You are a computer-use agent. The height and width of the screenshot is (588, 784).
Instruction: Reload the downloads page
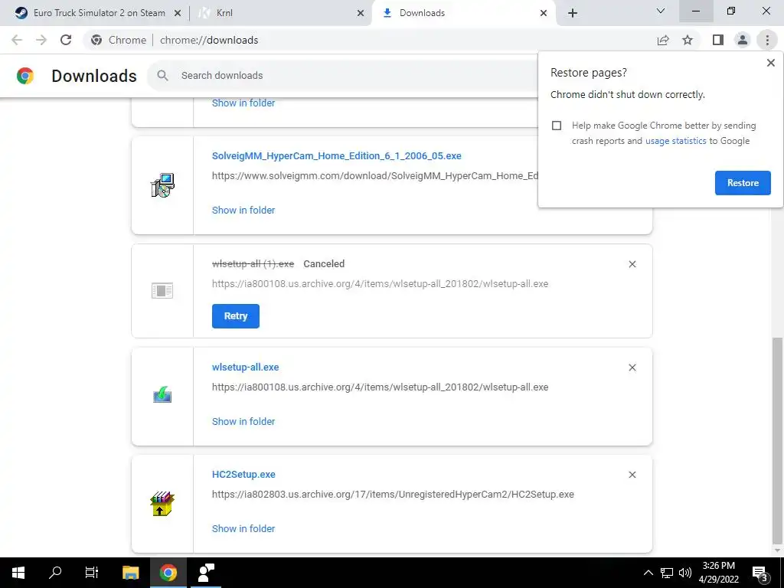(x=66, y=40)
